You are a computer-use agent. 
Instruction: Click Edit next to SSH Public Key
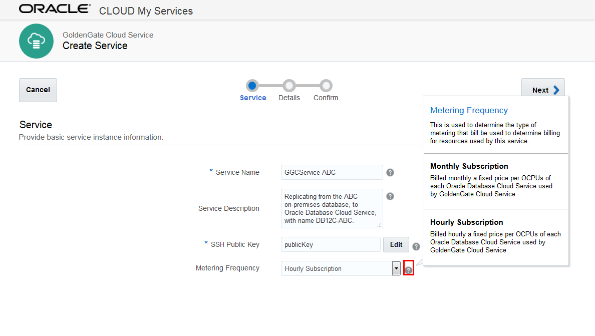coord(396,244)
